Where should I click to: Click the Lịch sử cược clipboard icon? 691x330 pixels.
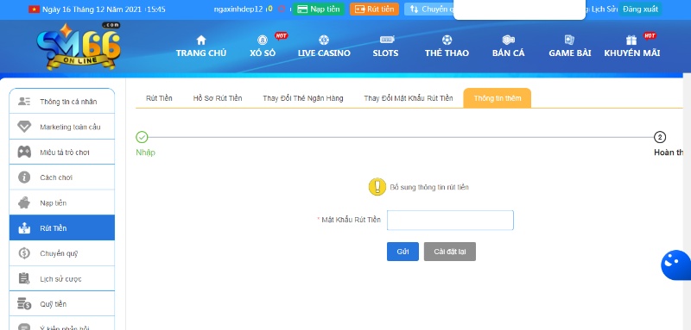pos(24,278)
